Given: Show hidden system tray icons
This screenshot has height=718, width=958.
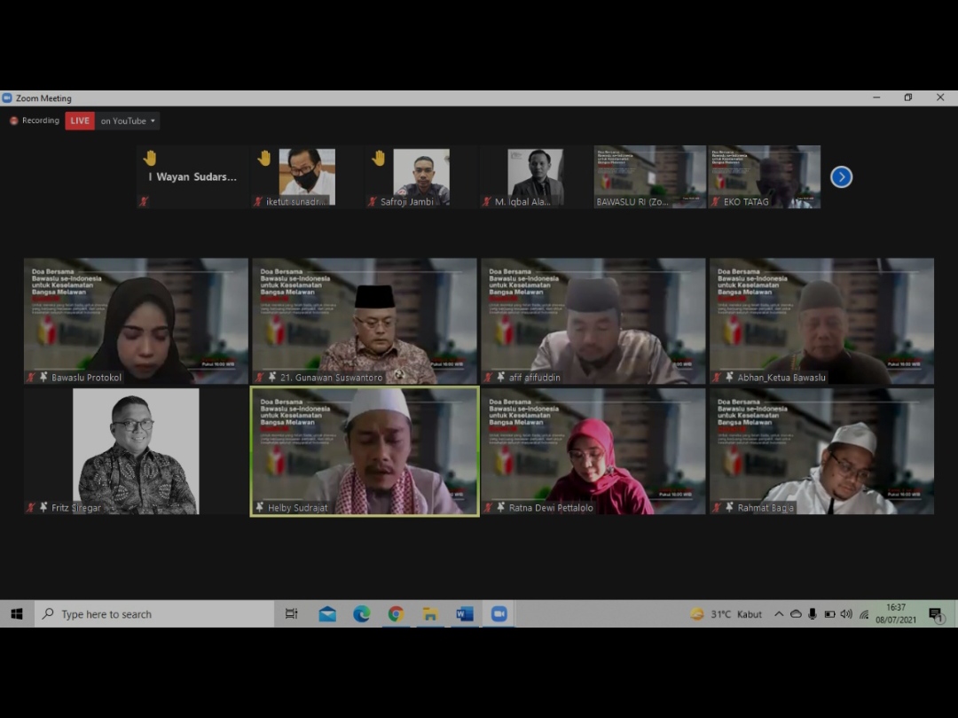Looking at the screenshot, I should coord(779,614).
